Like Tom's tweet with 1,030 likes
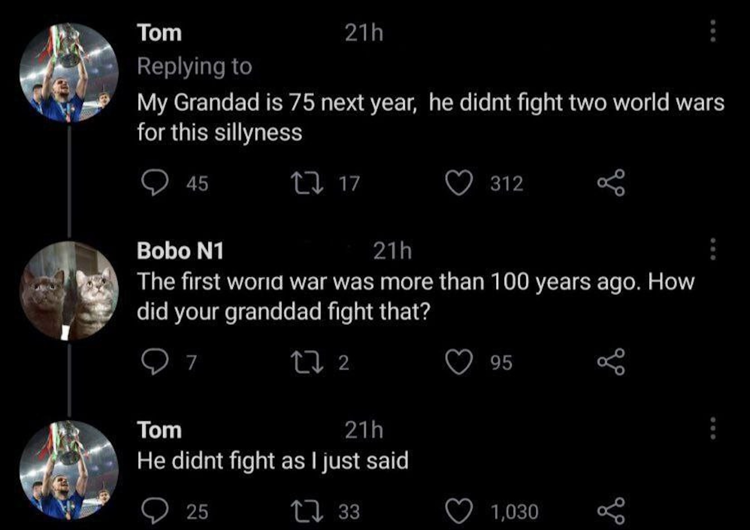 pos(459,511)
